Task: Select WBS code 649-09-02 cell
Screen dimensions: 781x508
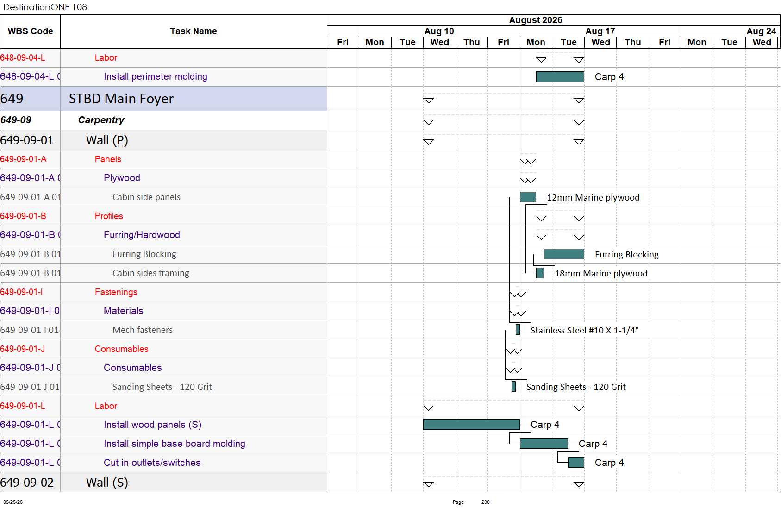Action: tap(30, 482)
